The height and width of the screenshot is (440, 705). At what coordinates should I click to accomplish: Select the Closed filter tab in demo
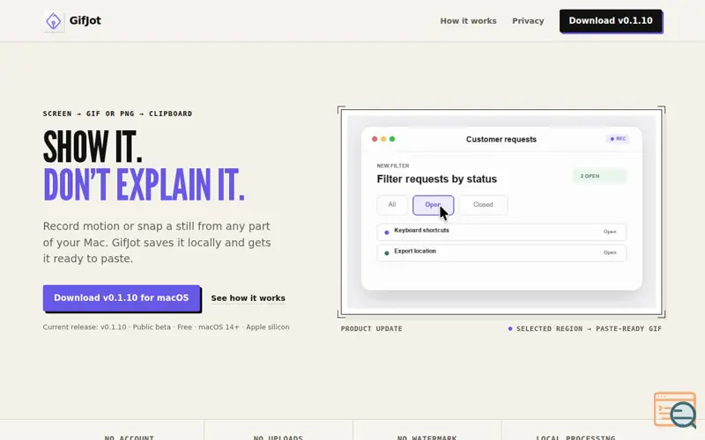tap(483, 205)
